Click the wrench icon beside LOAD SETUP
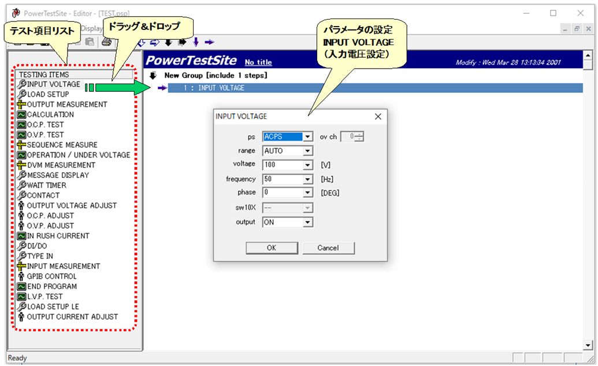 pos(22,94)
